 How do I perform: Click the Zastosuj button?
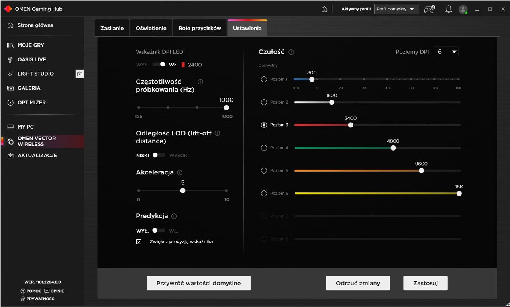pyautogui.click(x=426, y=283)
